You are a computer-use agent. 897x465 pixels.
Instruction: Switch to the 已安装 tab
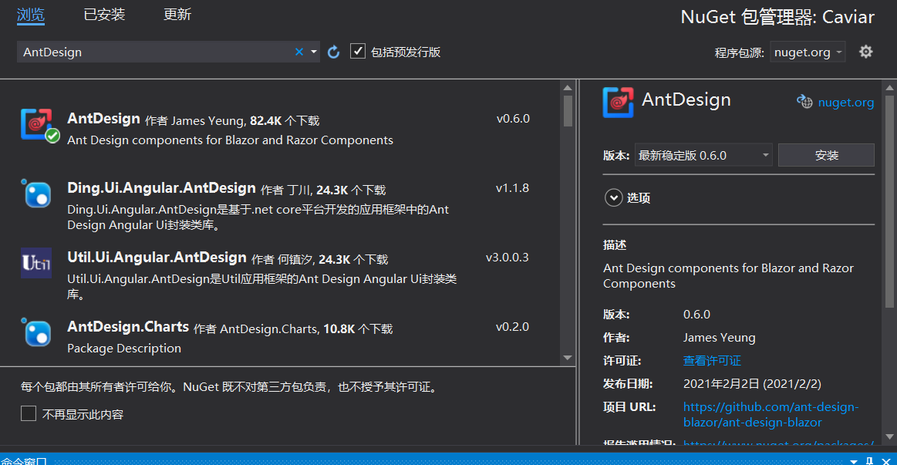[104, 15]
